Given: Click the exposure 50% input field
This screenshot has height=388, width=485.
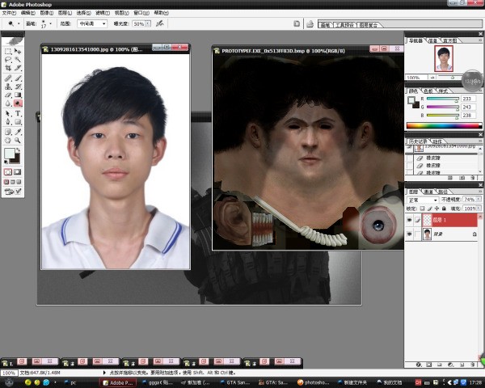Looking at the screenshot, I should 139,24.
